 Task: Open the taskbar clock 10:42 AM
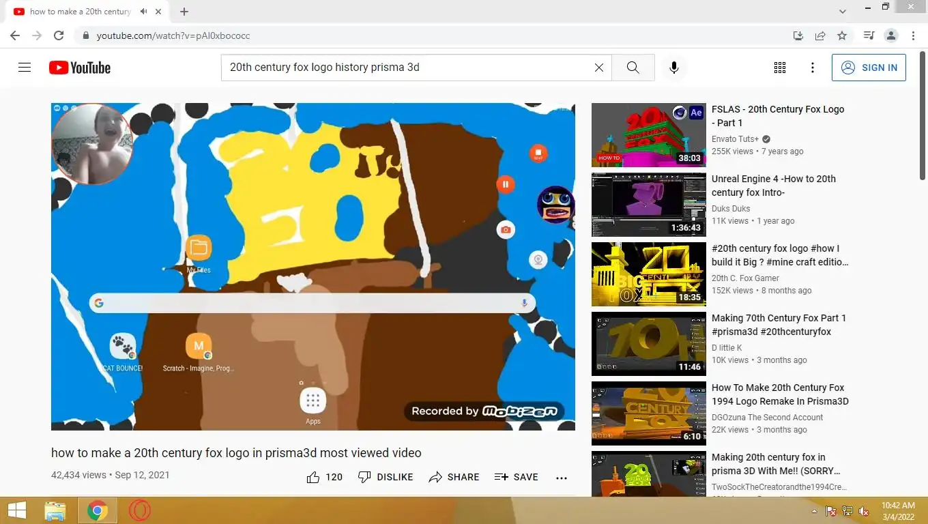tap(898, 511)
